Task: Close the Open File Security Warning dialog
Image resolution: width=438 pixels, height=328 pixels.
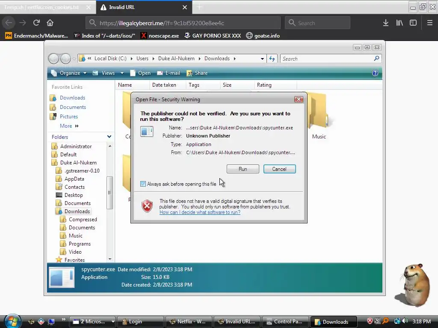Action: click(x=299, y=99)
